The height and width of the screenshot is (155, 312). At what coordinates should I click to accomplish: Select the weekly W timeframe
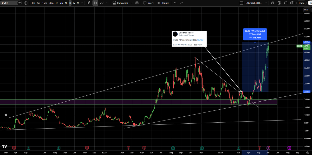click(x=74, y=3)
